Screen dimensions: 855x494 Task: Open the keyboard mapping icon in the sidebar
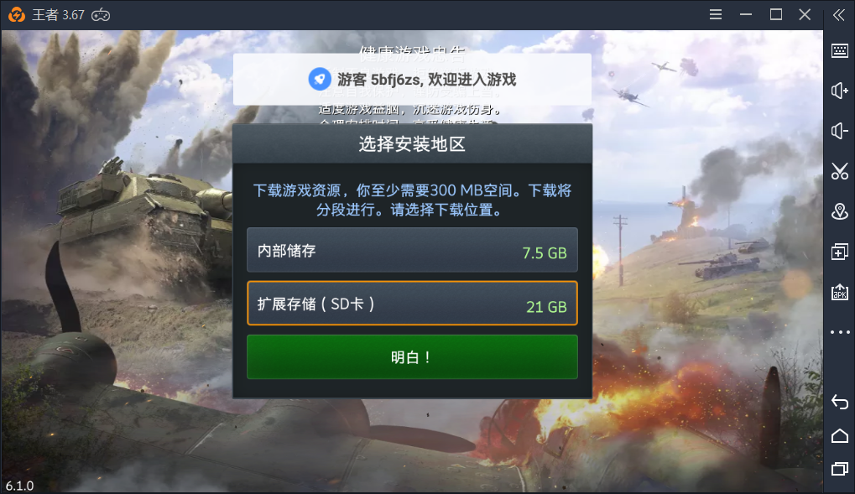(840, 50)
